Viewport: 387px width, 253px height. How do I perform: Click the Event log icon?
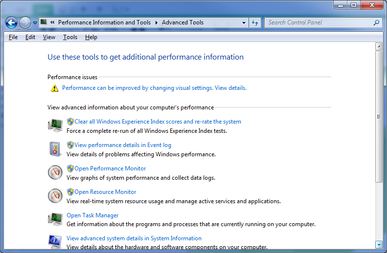(55, 149)
